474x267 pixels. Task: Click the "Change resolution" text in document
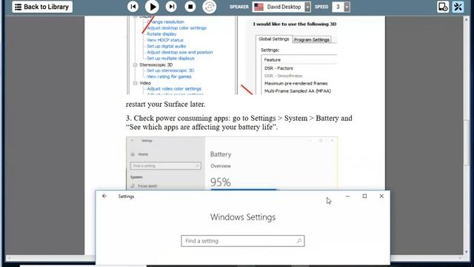point(165,22)
